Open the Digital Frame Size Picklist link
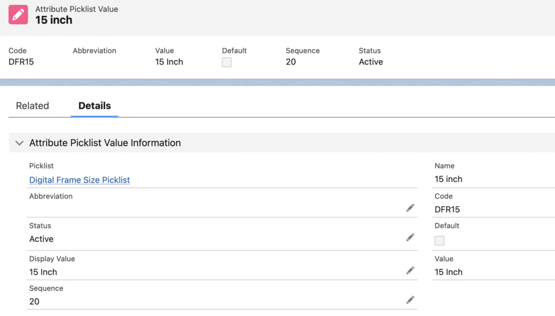The width and height of the screenshot is (555, 316). tap(80, 180)
